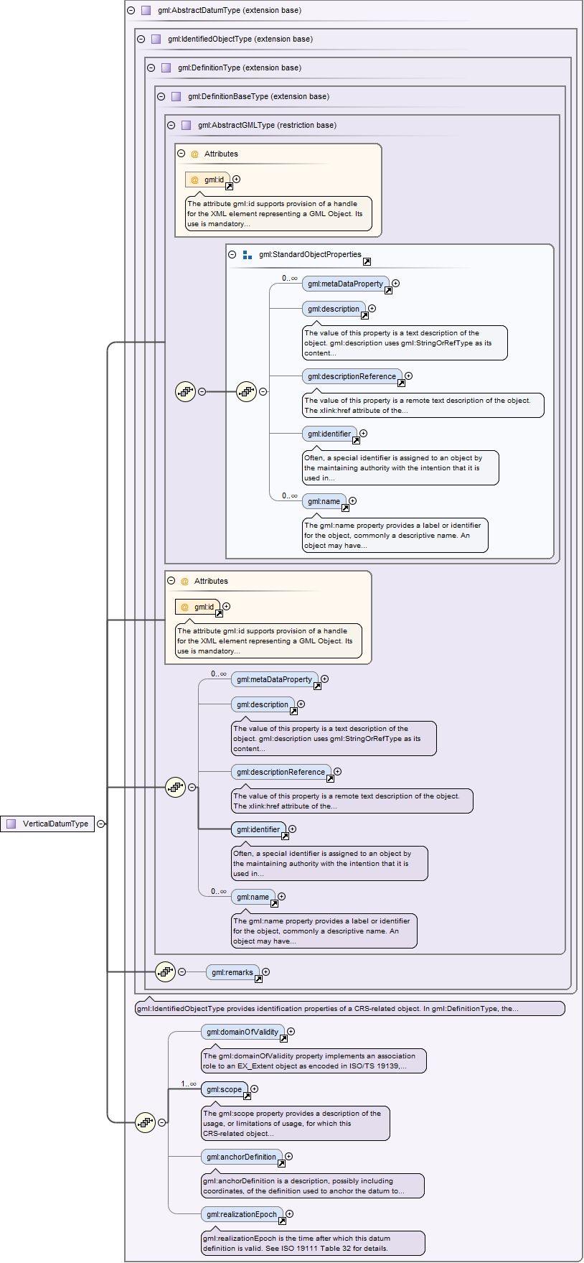Select the gml:anchorDefinition element box
The height and width of the screenshot is (1263, 584).
(x=241, y=1157)
